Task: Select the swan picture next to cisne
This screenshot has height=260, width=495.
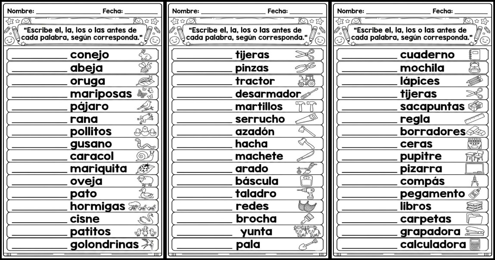Action: click(146, 219)
